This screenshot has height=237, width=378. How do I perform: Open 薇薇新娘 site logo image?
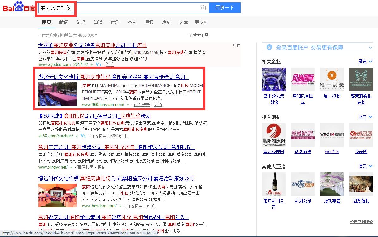[x=303, y=135]
